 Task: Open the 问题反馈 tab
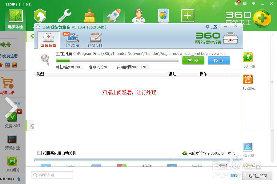[95, 40]
